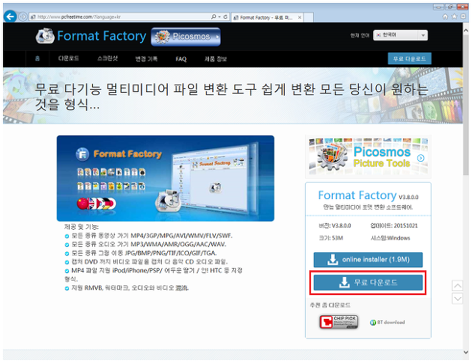
Task: Click the page icon in address bar
Action: (34, 17)
